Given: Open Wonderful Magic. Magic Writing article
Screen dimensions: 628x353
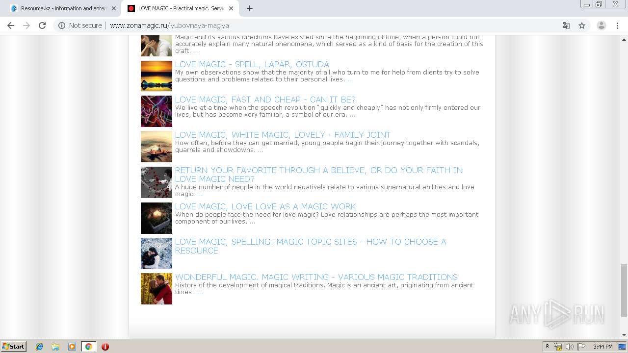Looking at the screenshot, I should [316, 277].
